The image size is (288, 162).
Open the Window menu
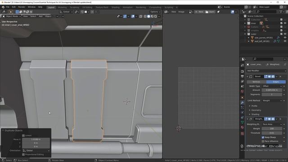coord(31,7)
